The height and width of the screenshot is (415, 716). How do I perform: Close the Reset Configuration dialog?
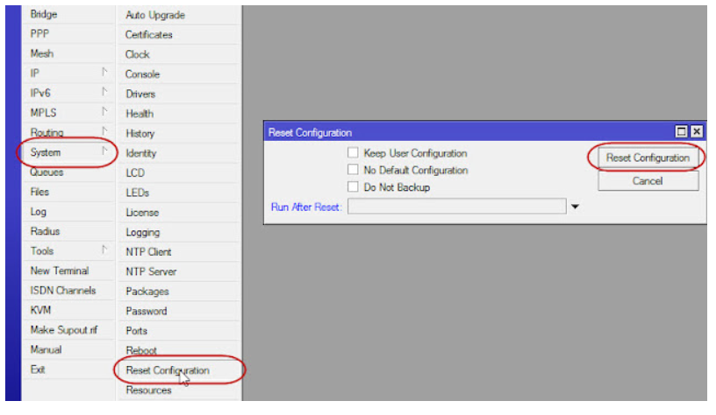click(696, 131)
